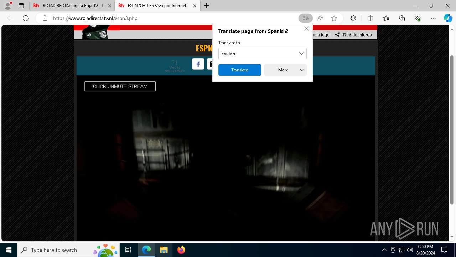Open the clock and date flyout

pyautogui.click(x=425, y=250)
